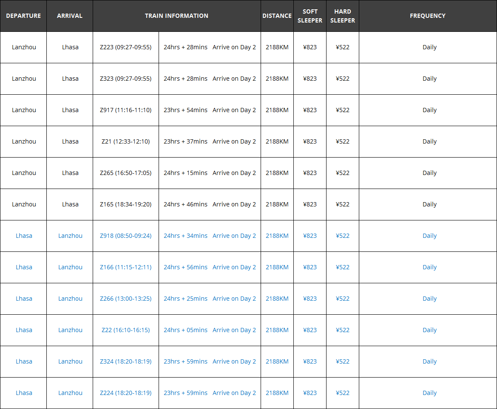Select train Z917 (11:16-11:10) cell

coord(125,110)
